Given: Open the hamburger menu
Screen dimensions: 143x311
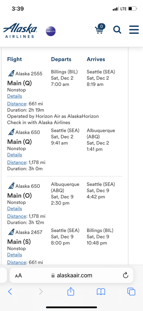Looking at the screenshot, I should click(134, 30).
